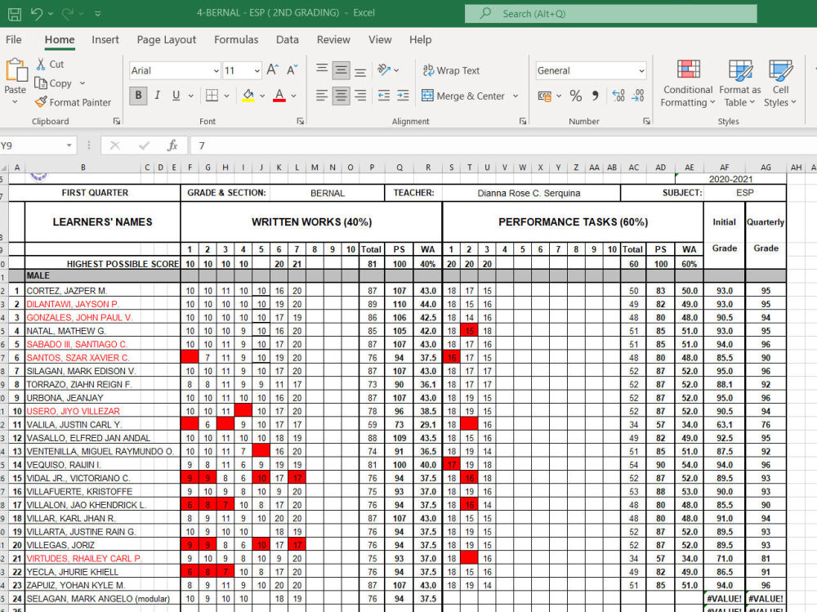Click the Wrap Text button

tap(451, 70)
